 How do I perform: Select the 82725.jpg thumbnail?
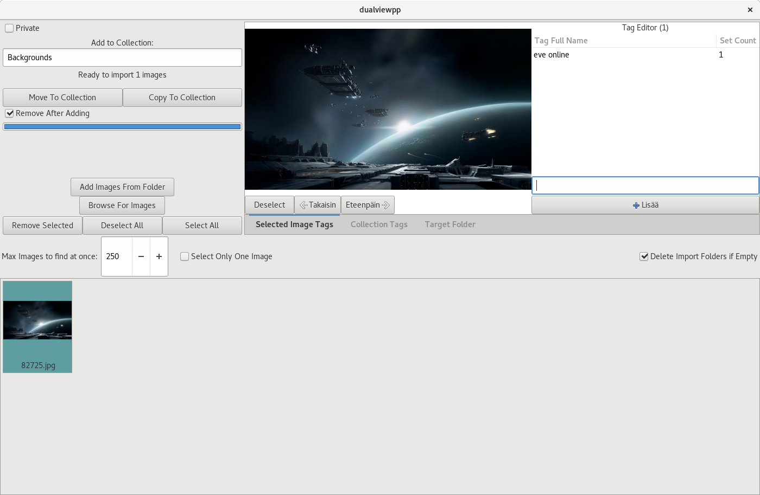[x=37, y=327]
